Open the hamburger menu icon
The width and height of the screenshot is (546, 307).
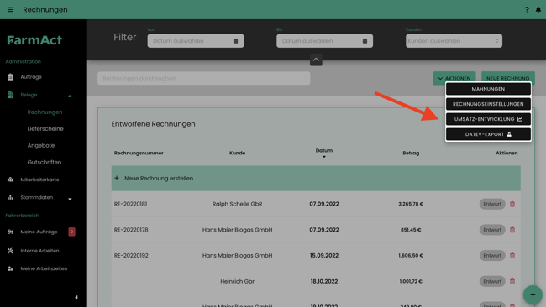(10, 10)
